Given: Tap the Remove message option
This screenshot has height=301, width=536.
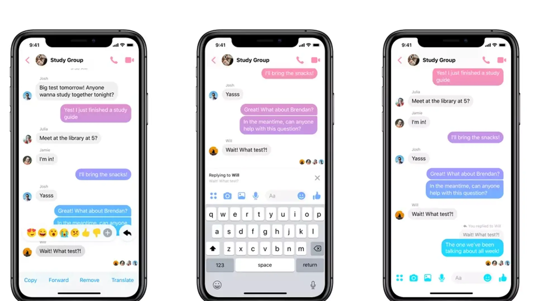Looking at the screenshot, I should (90, 280).
